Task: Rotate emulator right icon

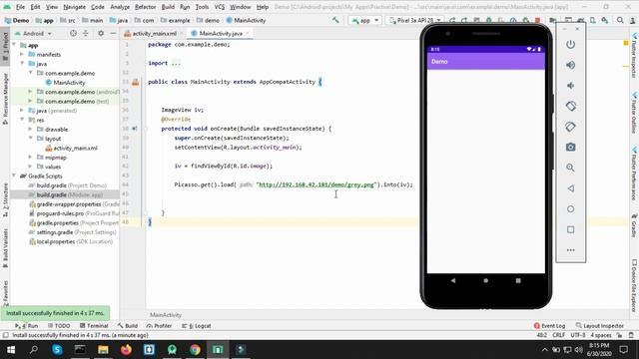Action: pyautogui.click(x=570, y=127)
